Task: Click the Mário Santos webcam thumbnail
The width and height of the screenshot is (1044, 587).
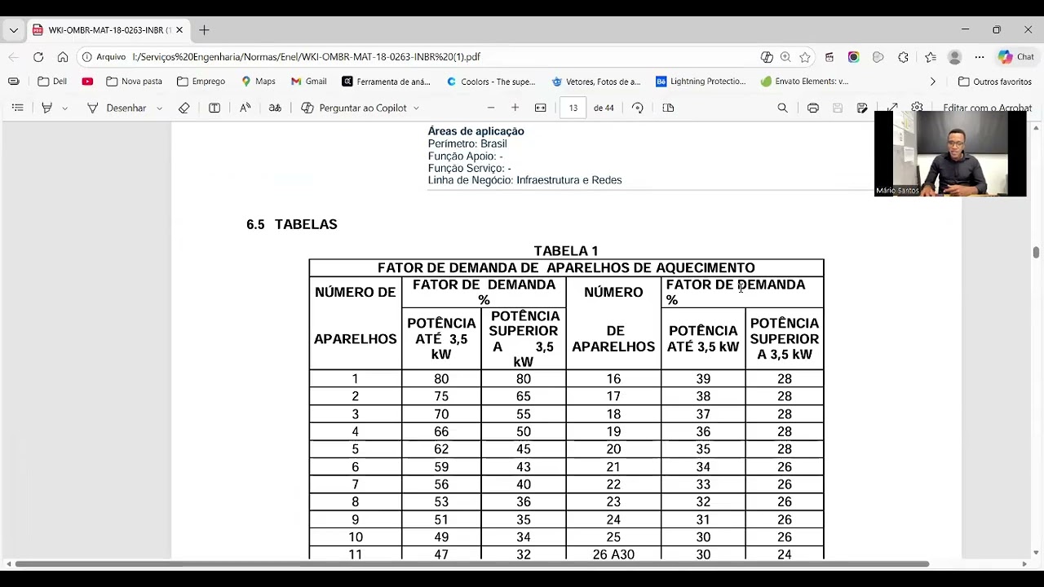Action: 950,153
